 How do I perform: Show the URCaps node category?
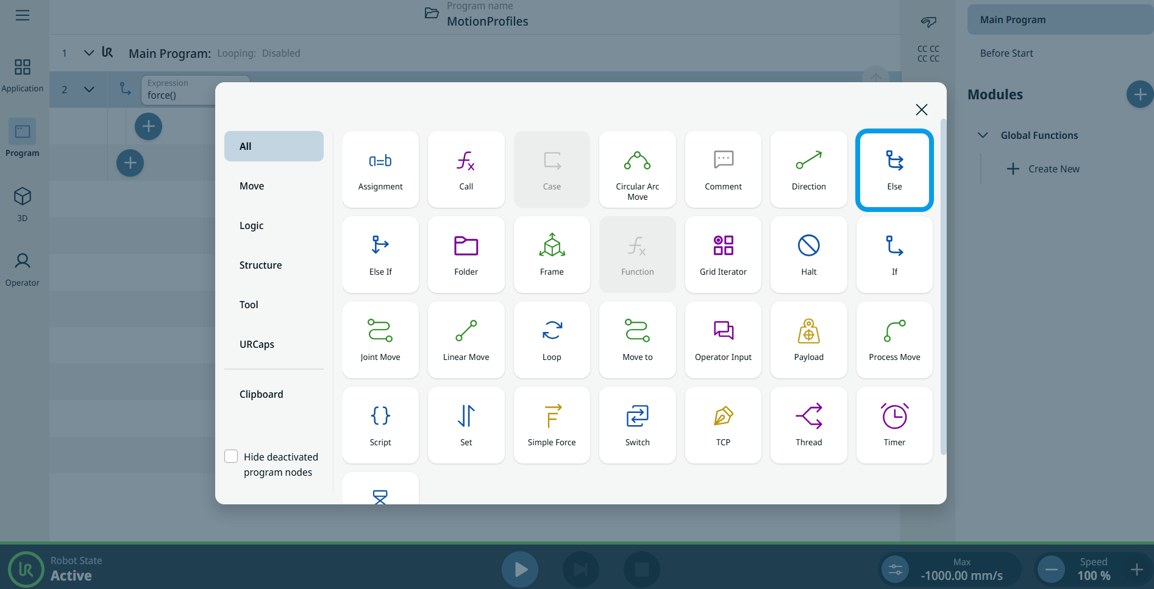pos(257,344)
